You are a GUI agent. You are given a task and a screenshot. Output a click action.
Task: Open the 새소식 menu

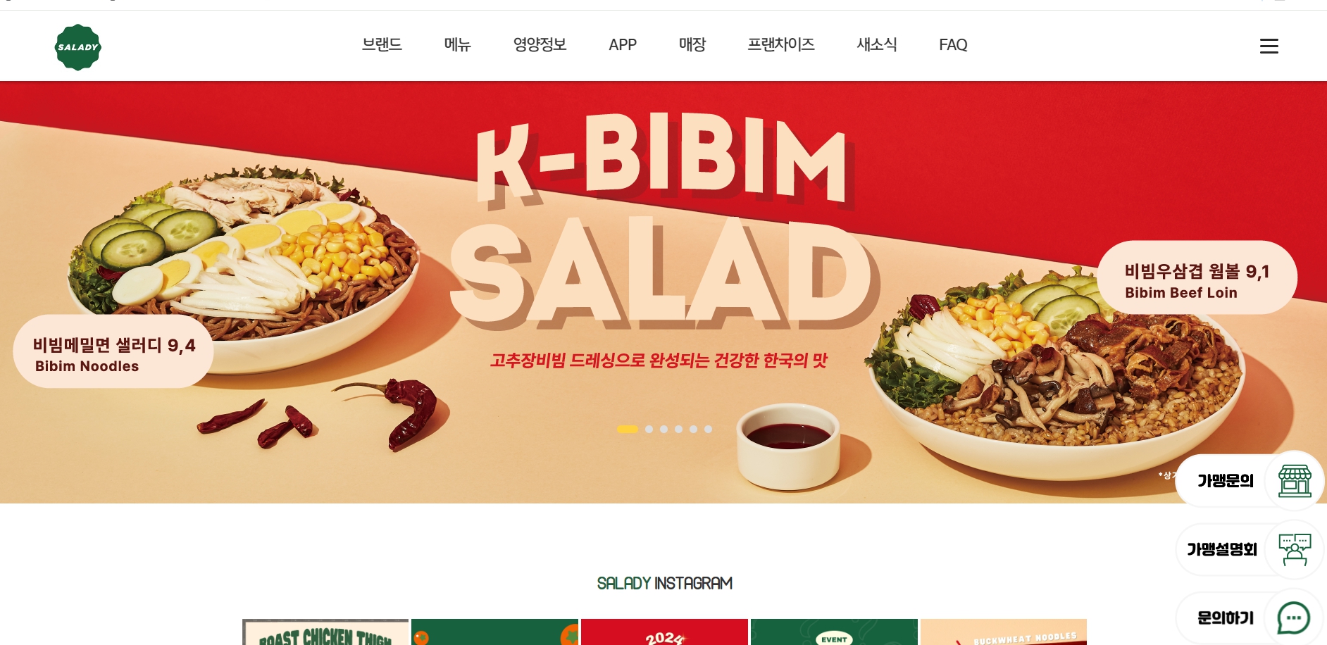877,45
